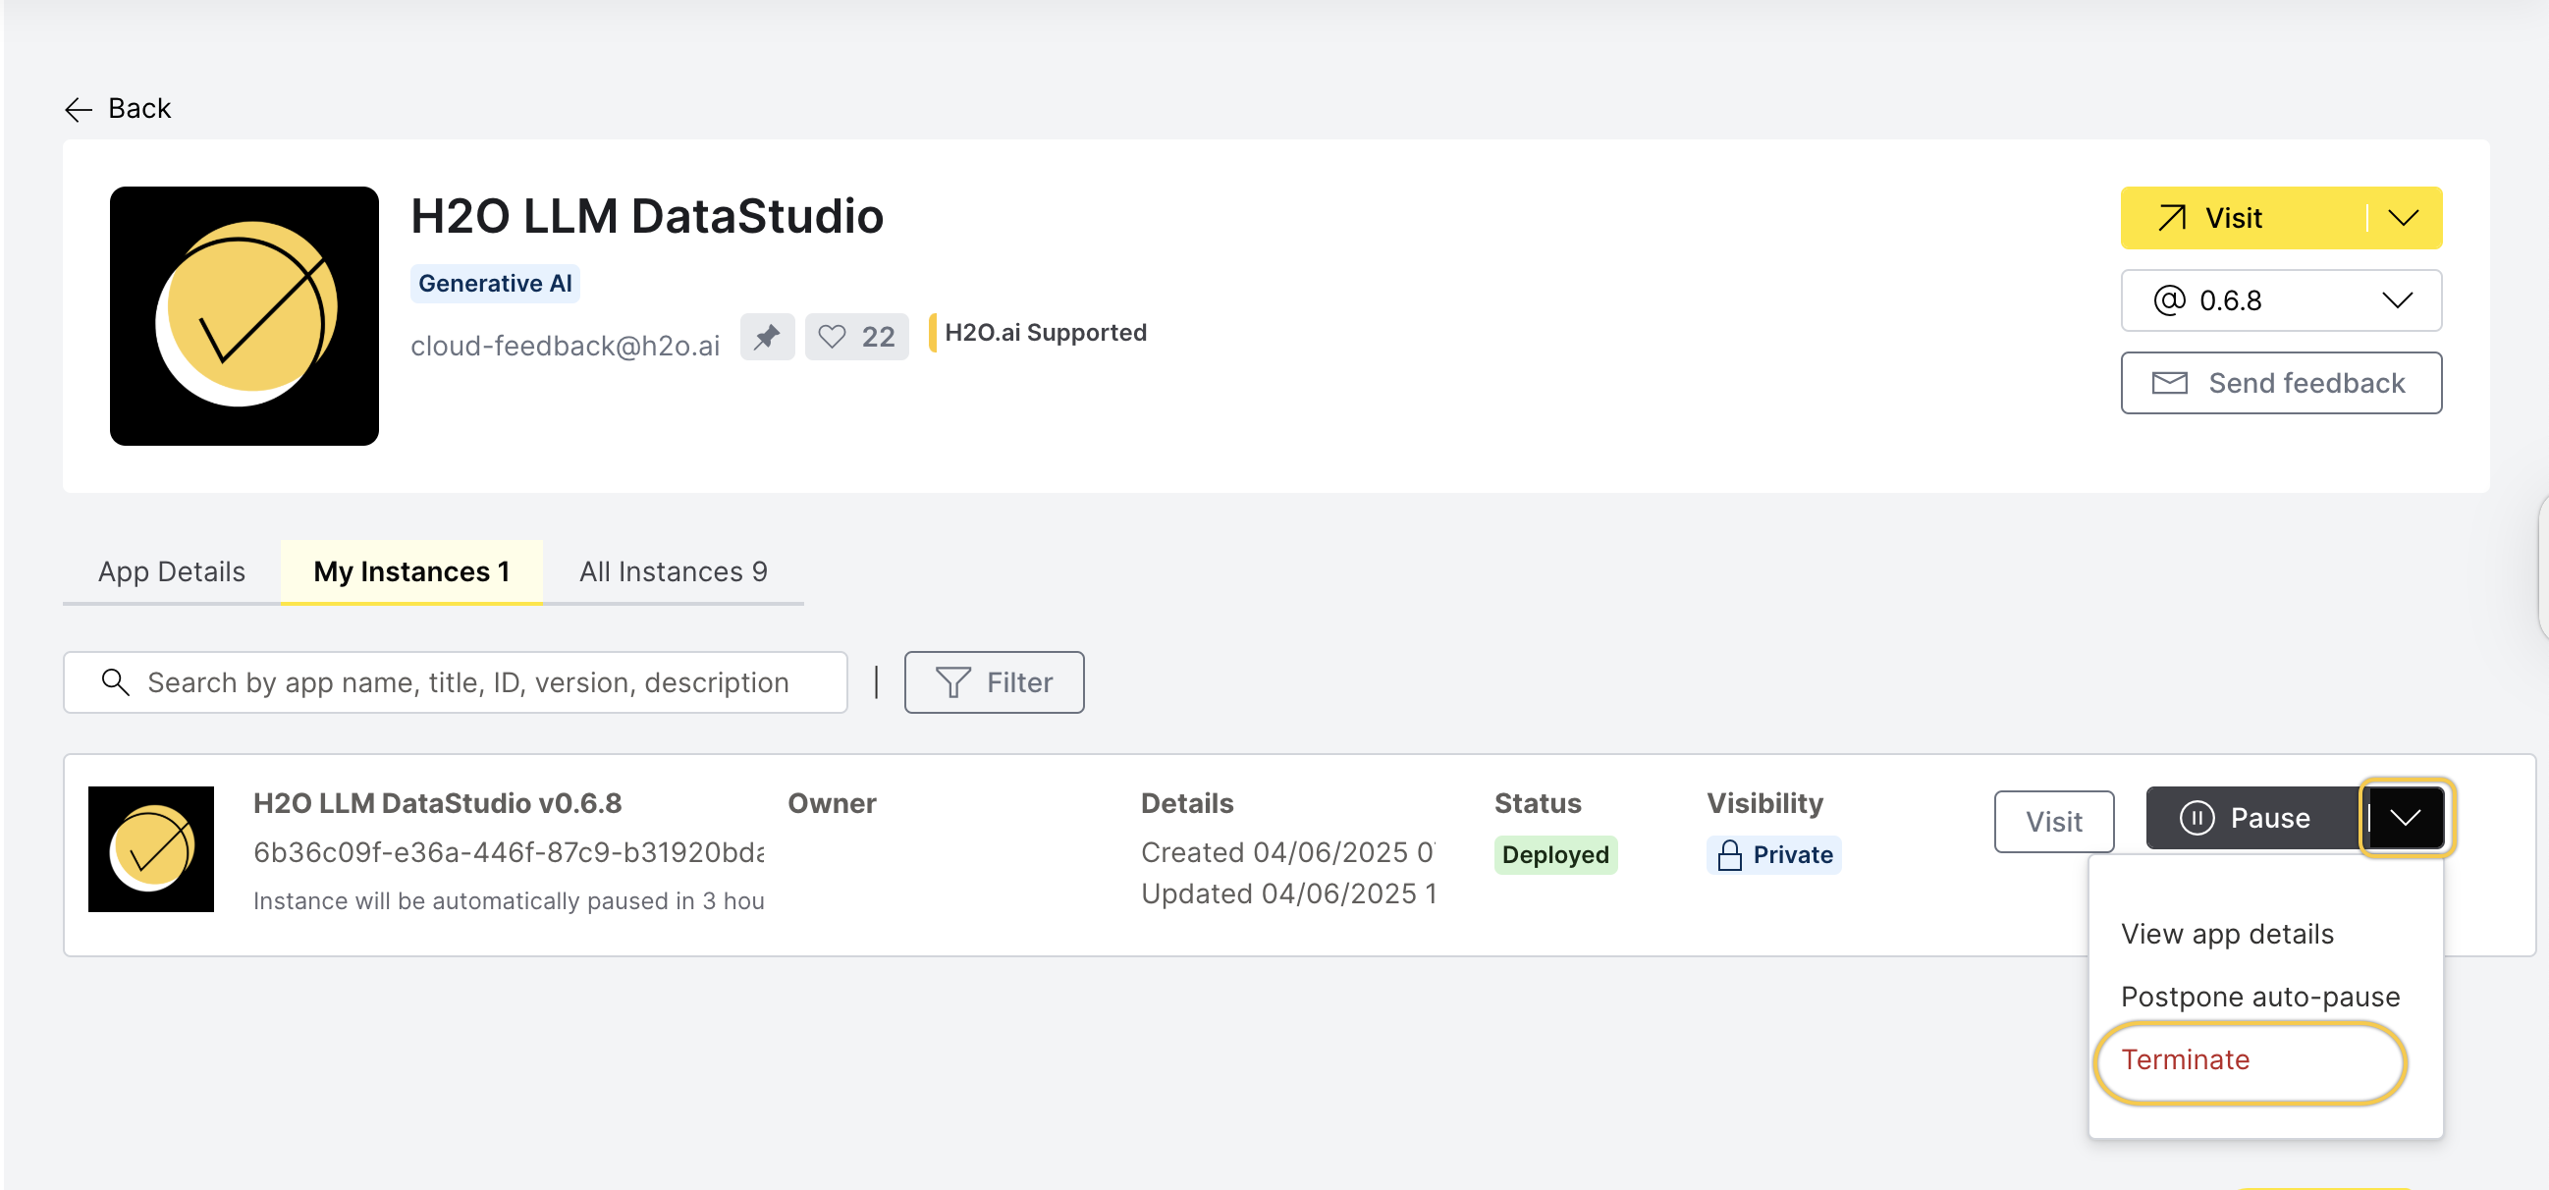Viewport: 2549px width, 1190px height.
Task: Click the lock Private visibility badge
Action: tap(1773, 854)
